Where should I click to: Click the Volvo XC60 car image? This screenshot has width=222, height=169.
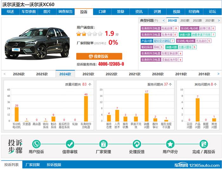37,44
